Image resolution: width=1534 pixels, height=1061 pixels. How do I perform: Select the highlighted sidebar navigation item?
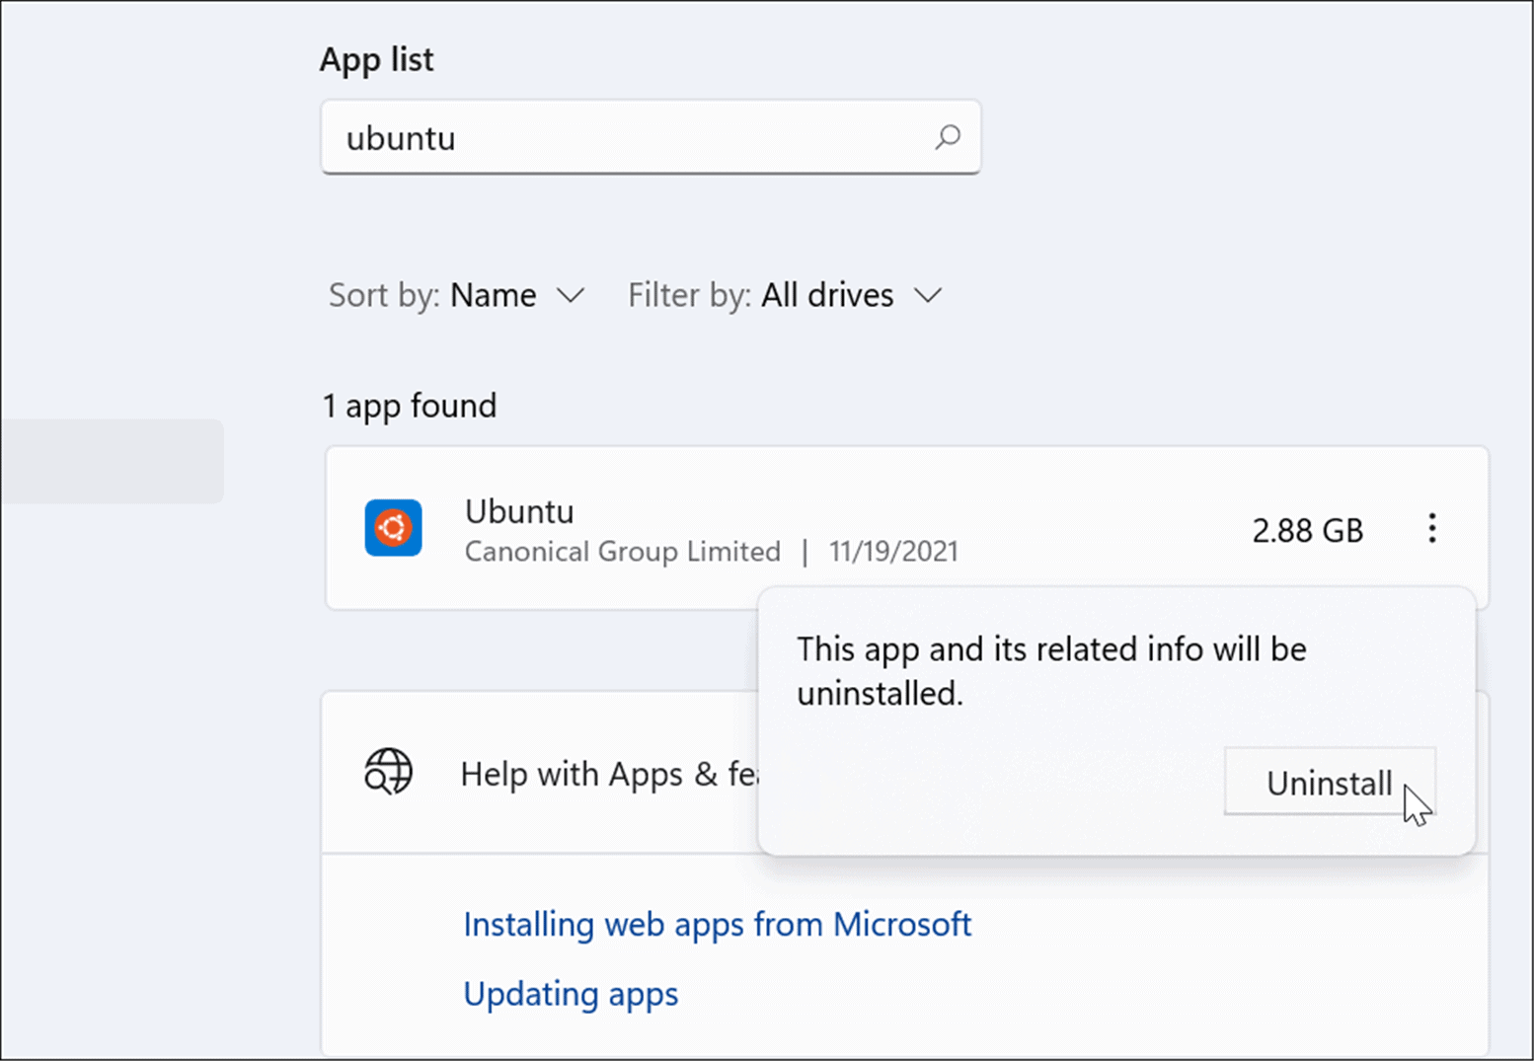pos(112,461)
